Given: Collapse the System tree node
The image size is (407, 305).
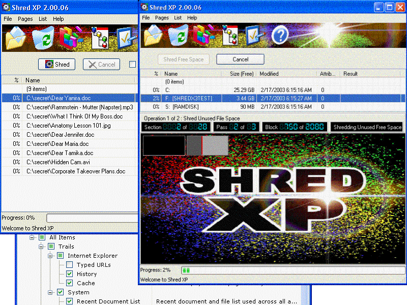Looking at the screenshot, I should 50,293.
